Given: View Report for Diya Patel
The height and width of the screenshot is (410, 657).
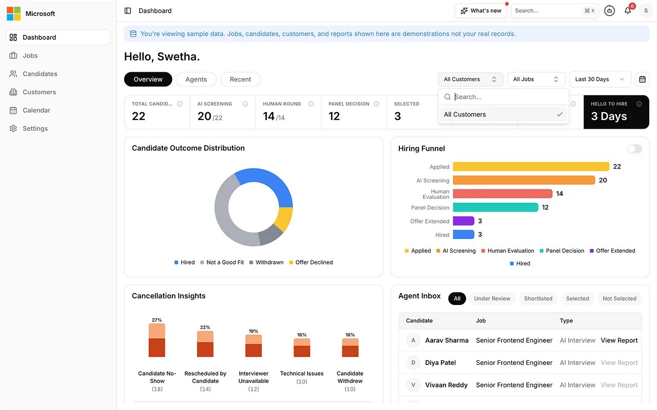Looking at the screenshot, I should pyautogui.click(x=619, y=363).
